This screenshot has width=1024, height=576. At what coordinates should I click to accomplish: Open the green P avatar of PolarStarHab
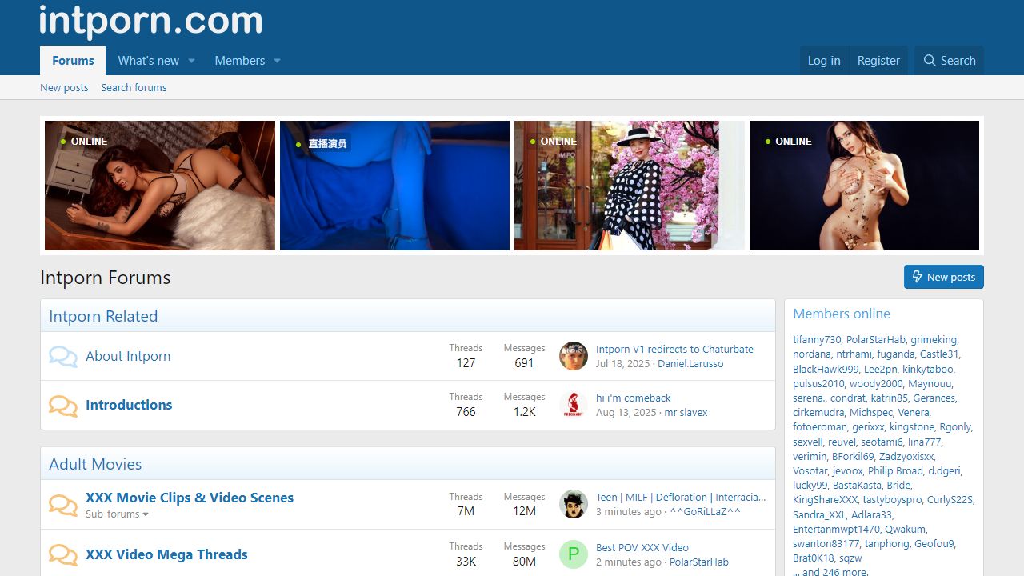(x=574, y=554)
